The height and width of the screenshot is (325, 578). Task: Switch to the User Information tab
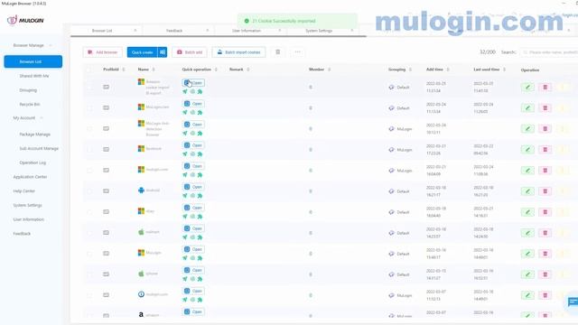[x=247, y=31]
